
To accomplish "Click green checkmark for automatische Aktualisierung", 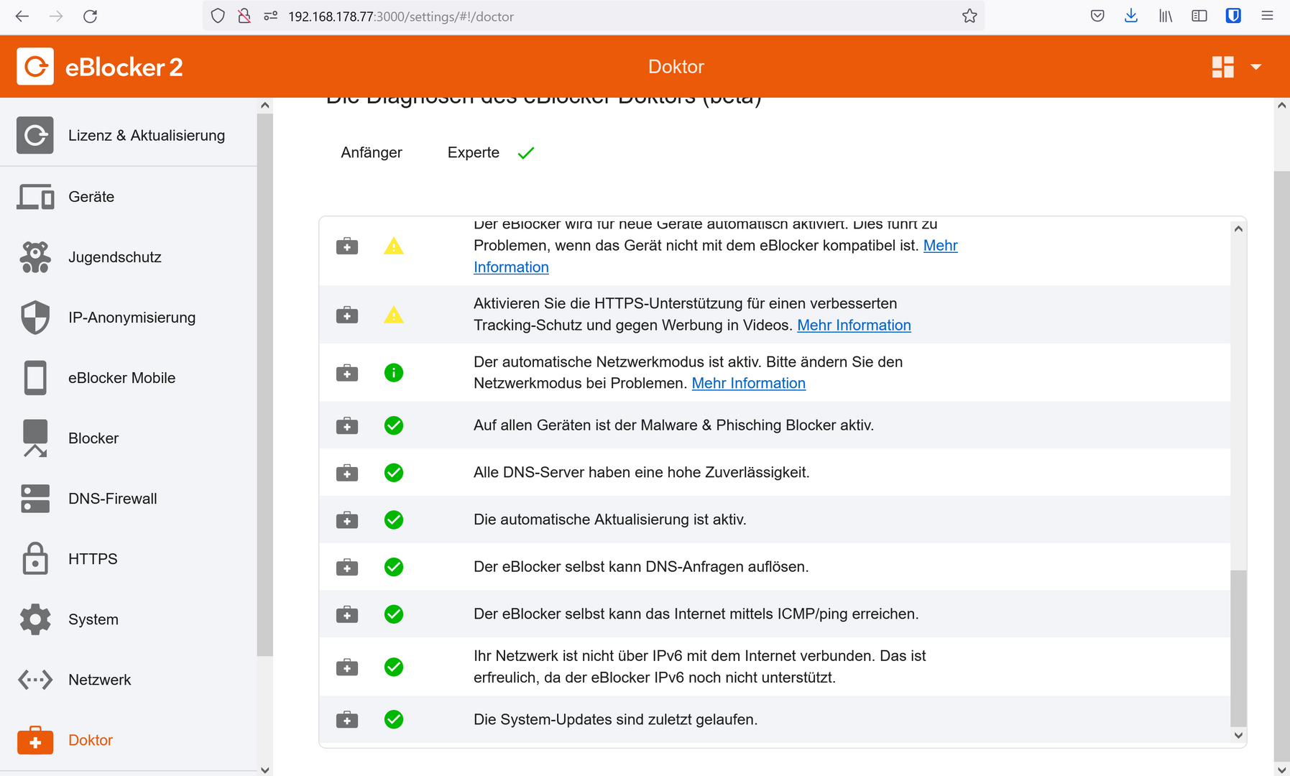I will pos(394,519).
